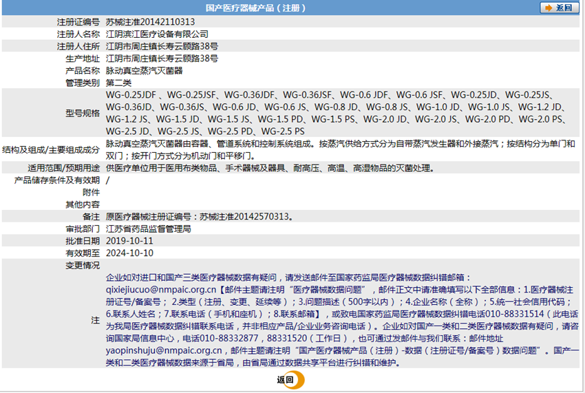Click the 变更情况 label
The width and height of the screenshot is (585, 393).
pos(83,266)
